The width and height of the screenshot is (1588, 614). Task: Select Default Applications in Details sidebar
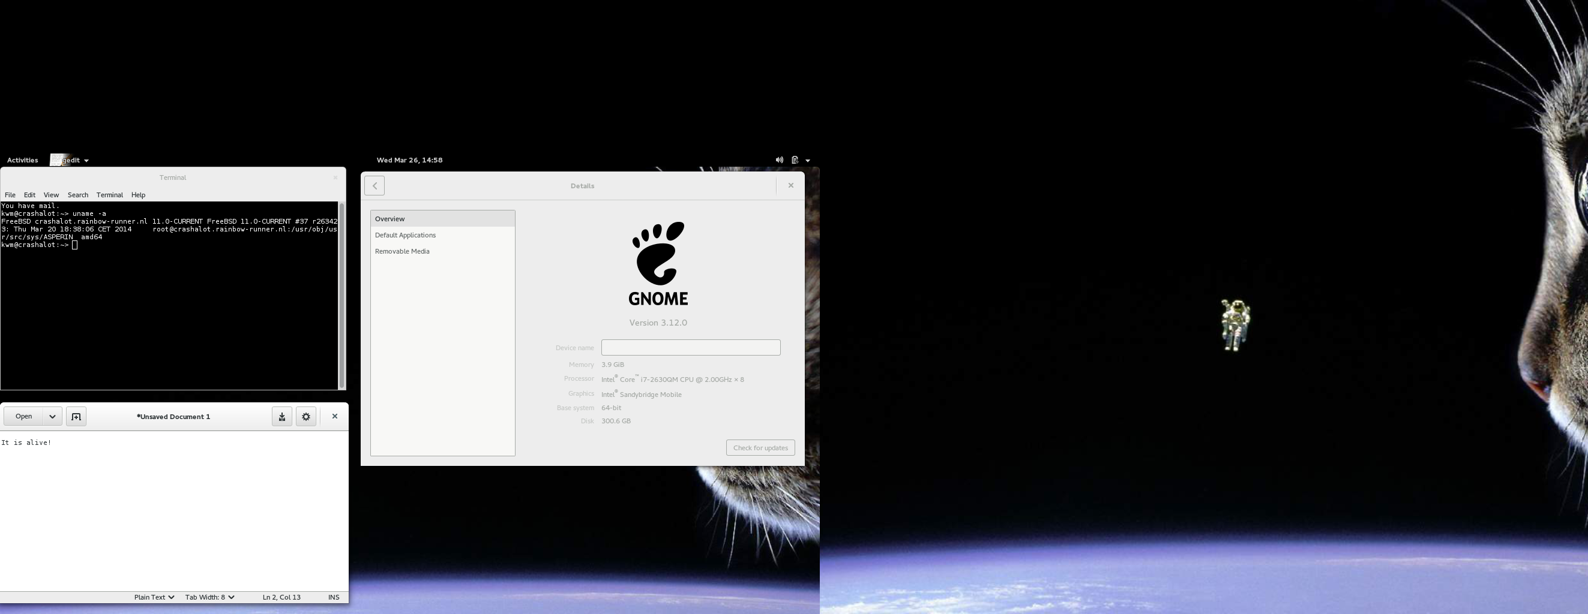(443, 235)
